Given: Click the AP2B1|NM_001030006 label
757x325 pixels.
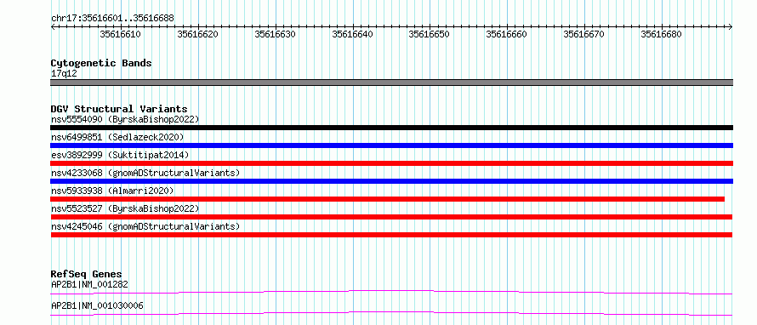Looking at the screenshot, I should click(97, 305).
